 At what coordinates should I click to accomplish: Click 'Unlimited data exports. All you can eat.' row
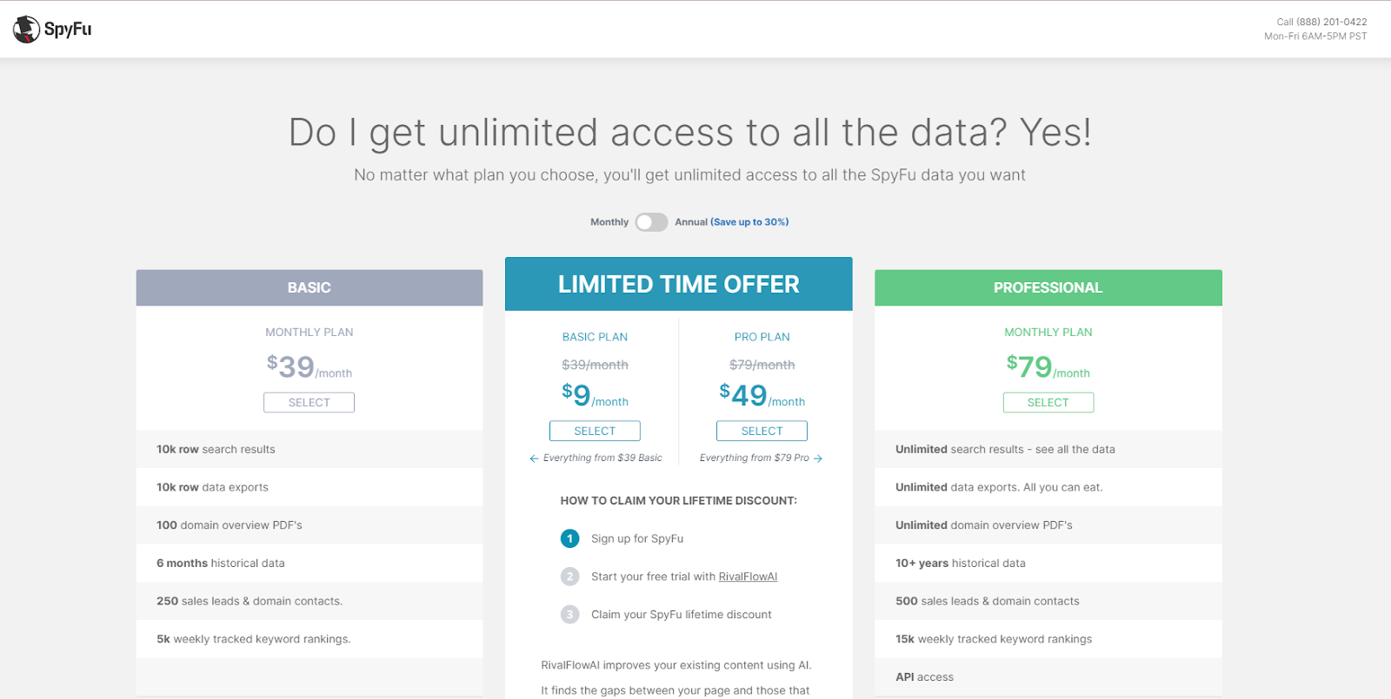coord(1048,487)
